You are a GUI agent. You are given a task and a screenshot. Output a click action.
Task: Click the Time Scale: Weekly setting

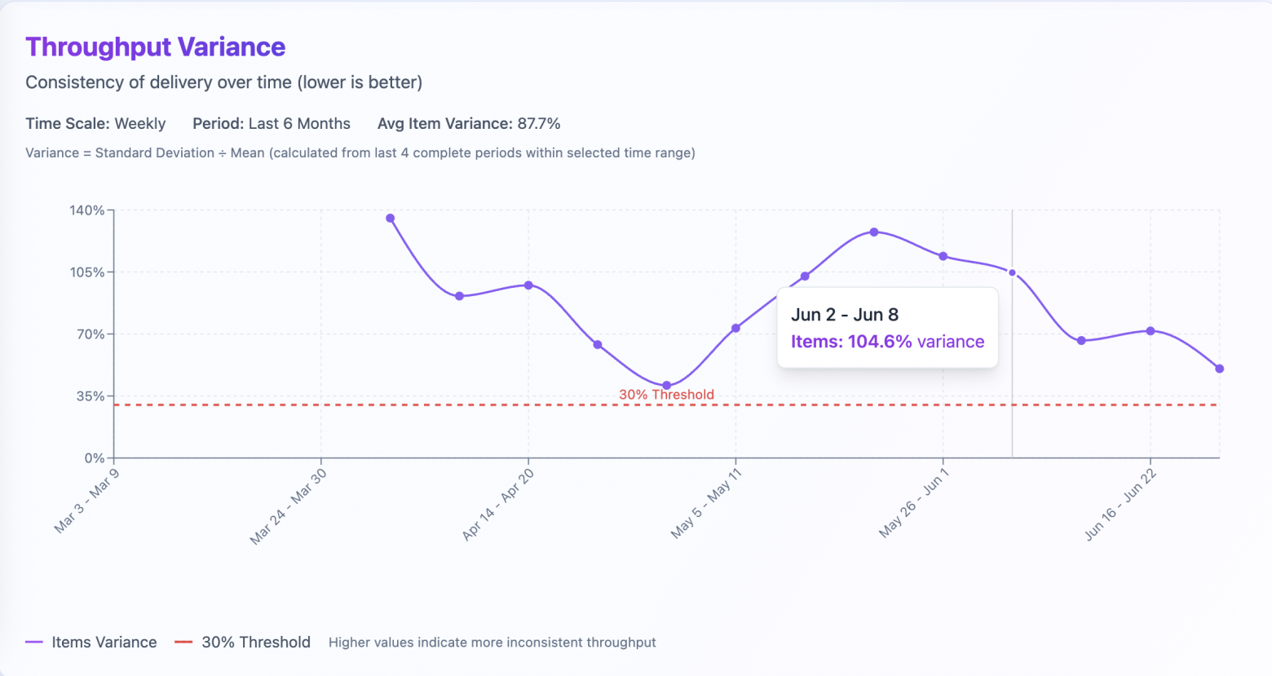[x=95, y=124]
